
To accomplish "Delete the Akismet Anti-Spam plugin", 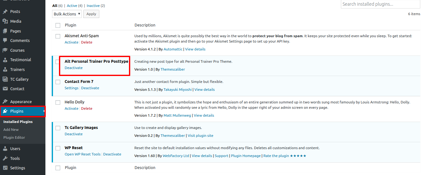I will click(87, 42).
